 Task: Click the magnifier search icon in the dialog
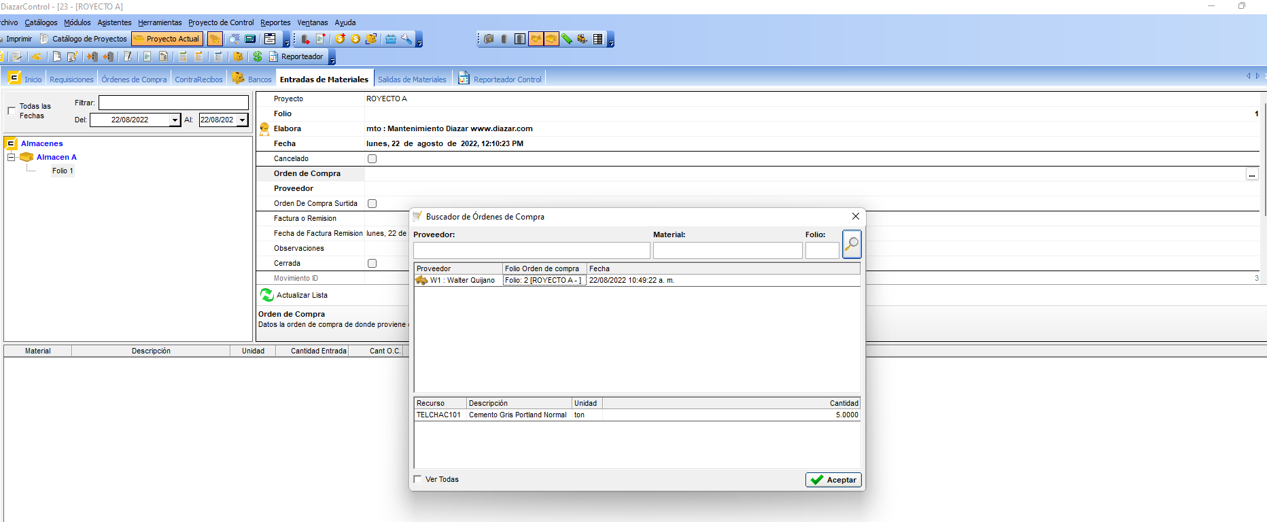pyautogui.click(x=852, y=244)
